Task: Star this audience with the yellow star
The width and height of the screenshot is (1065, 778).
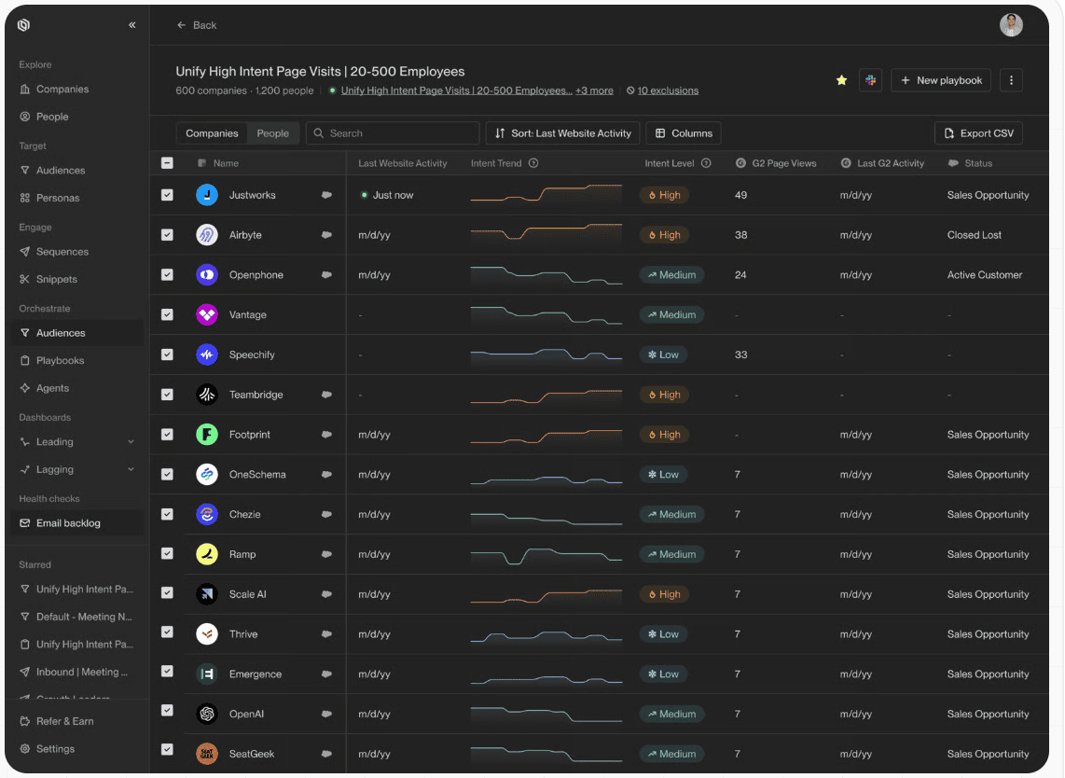Action: coord(841,80)
